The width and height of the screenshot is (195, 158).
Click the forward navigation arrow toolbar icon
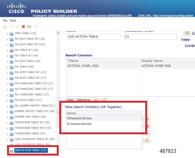[x=36, y=27]
